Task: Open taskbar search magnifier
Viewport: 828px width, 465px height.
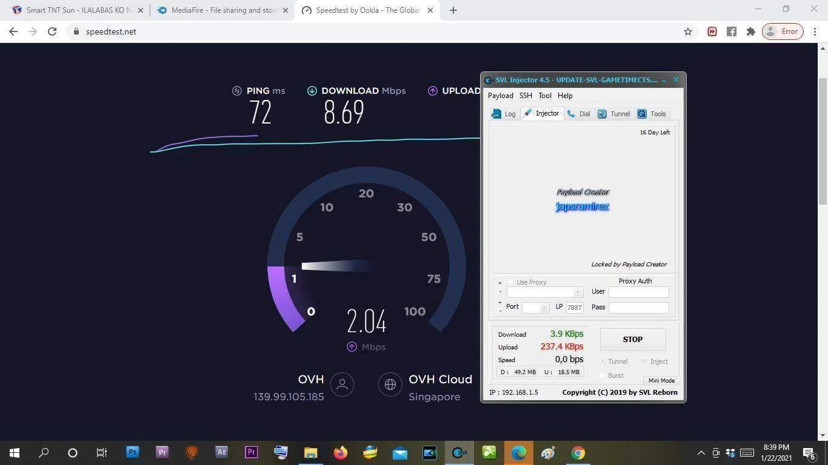Action: [44, 452]
